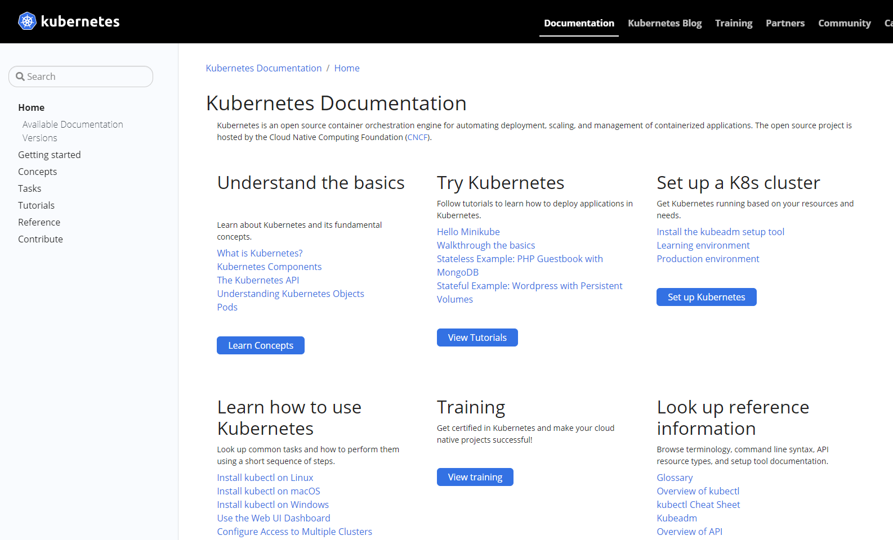Open What is Kubernetes? link
The height and width of the screenshot is (540, 893).
pyautogui.click(x=260, y=253)
